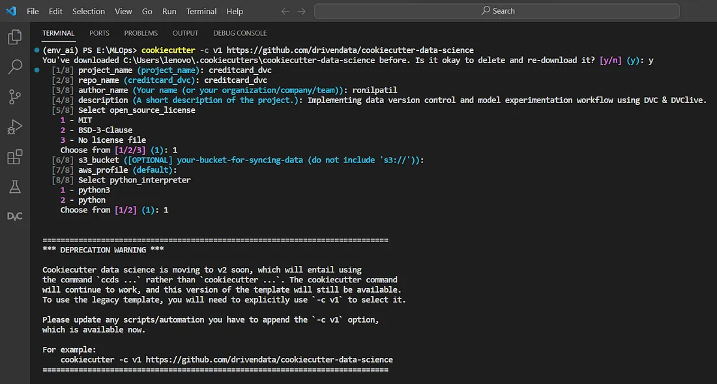This screenshot has width=717, height=384.
Task: Switch to the OUTPUT panel tab
Action: (185, 33)
